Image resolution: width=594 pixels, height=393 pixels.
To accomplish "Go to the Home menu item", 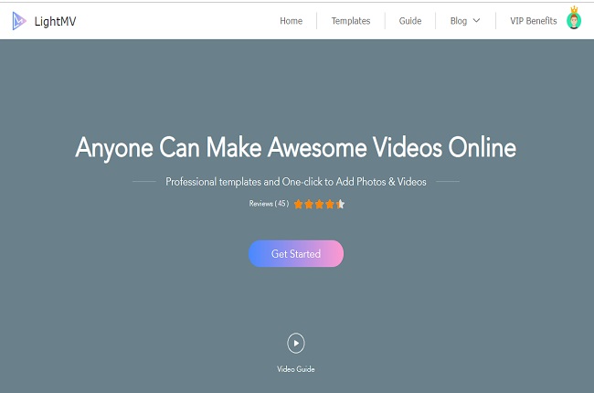I will [x=291, y=21].
